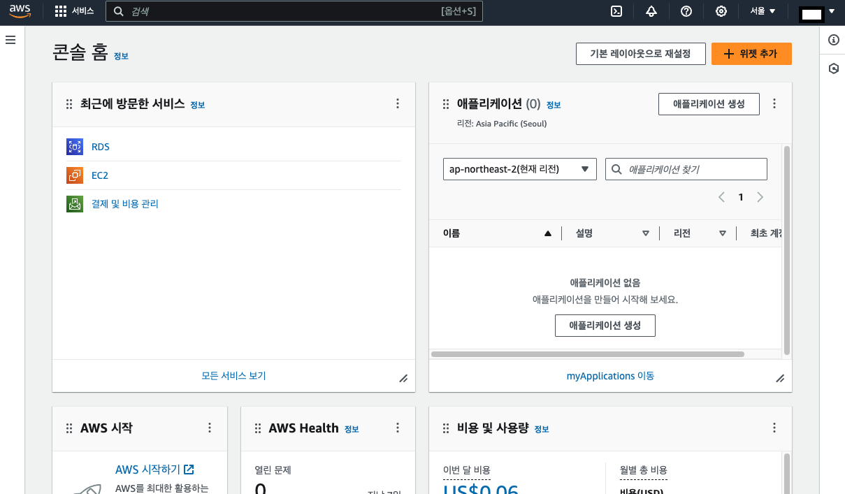The image size is (845, 494).
Task: Open the help question mark icon
Action: coord(686,11)
